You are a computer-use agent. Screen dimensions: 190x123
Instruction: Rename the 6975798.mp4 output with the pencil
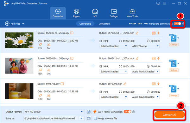pyautogui.click(x=125, y=84)
